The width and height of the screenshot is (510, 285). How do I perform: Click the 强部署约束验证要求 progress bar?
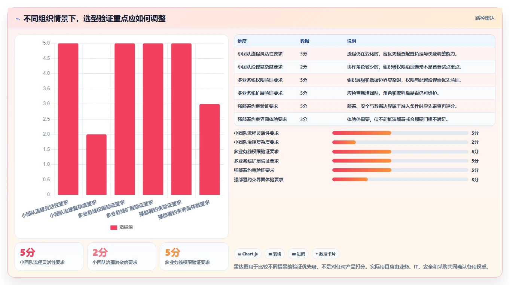point(400,170)
